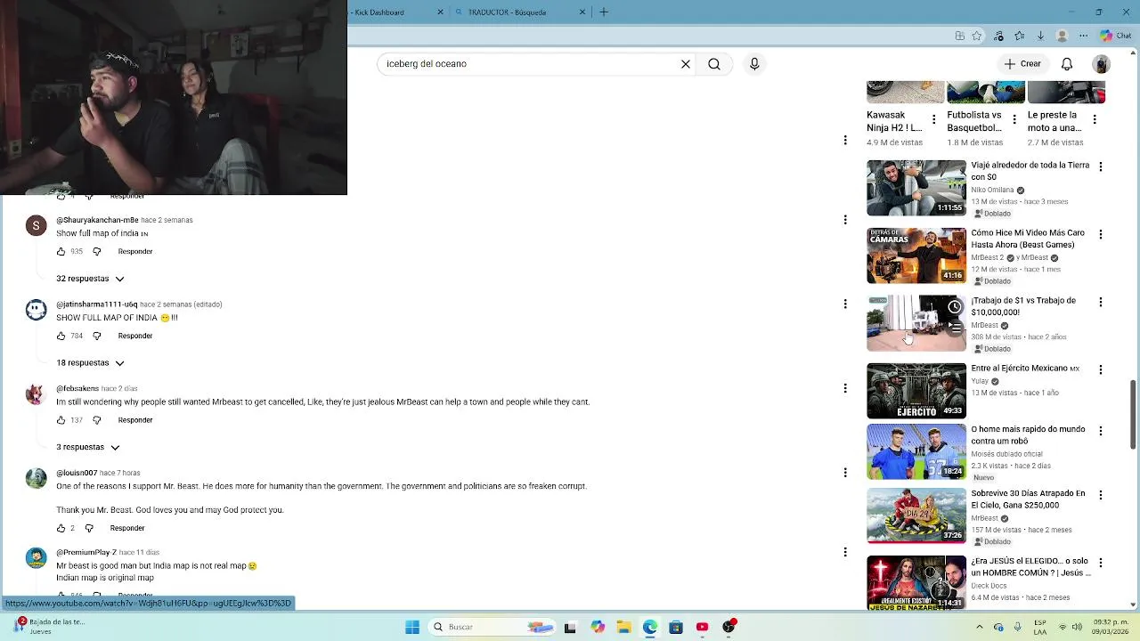This screenshot has height=641, width=1140.
Task: Click the taskbar Buscar search box
Action: pyautogui.click(x=491, y=627)
